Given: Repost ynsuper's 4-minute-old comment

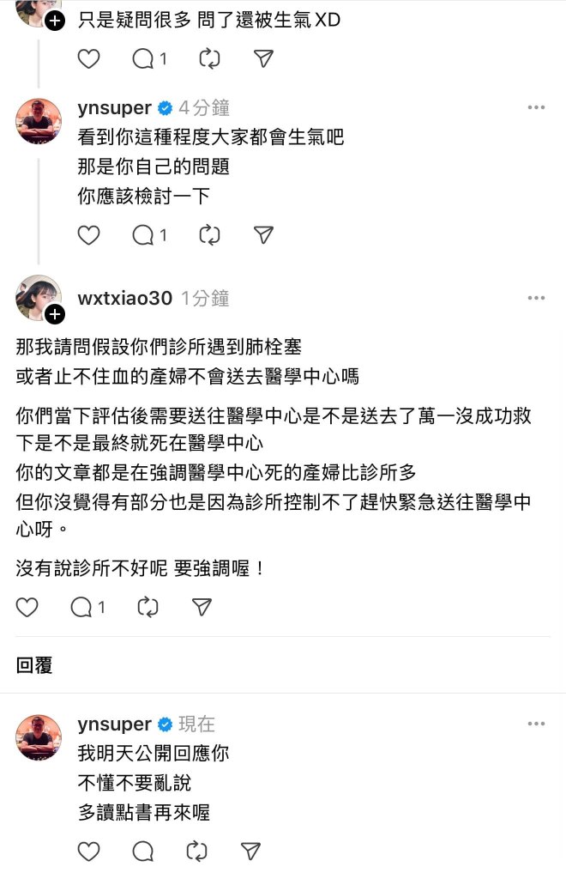Looking at the screenshot, I should 208,234.
